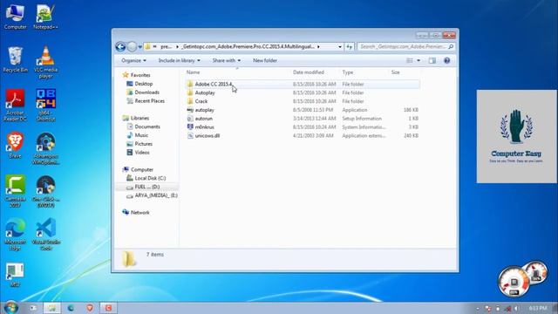Open the Share with dropdown

click(227, 60)
